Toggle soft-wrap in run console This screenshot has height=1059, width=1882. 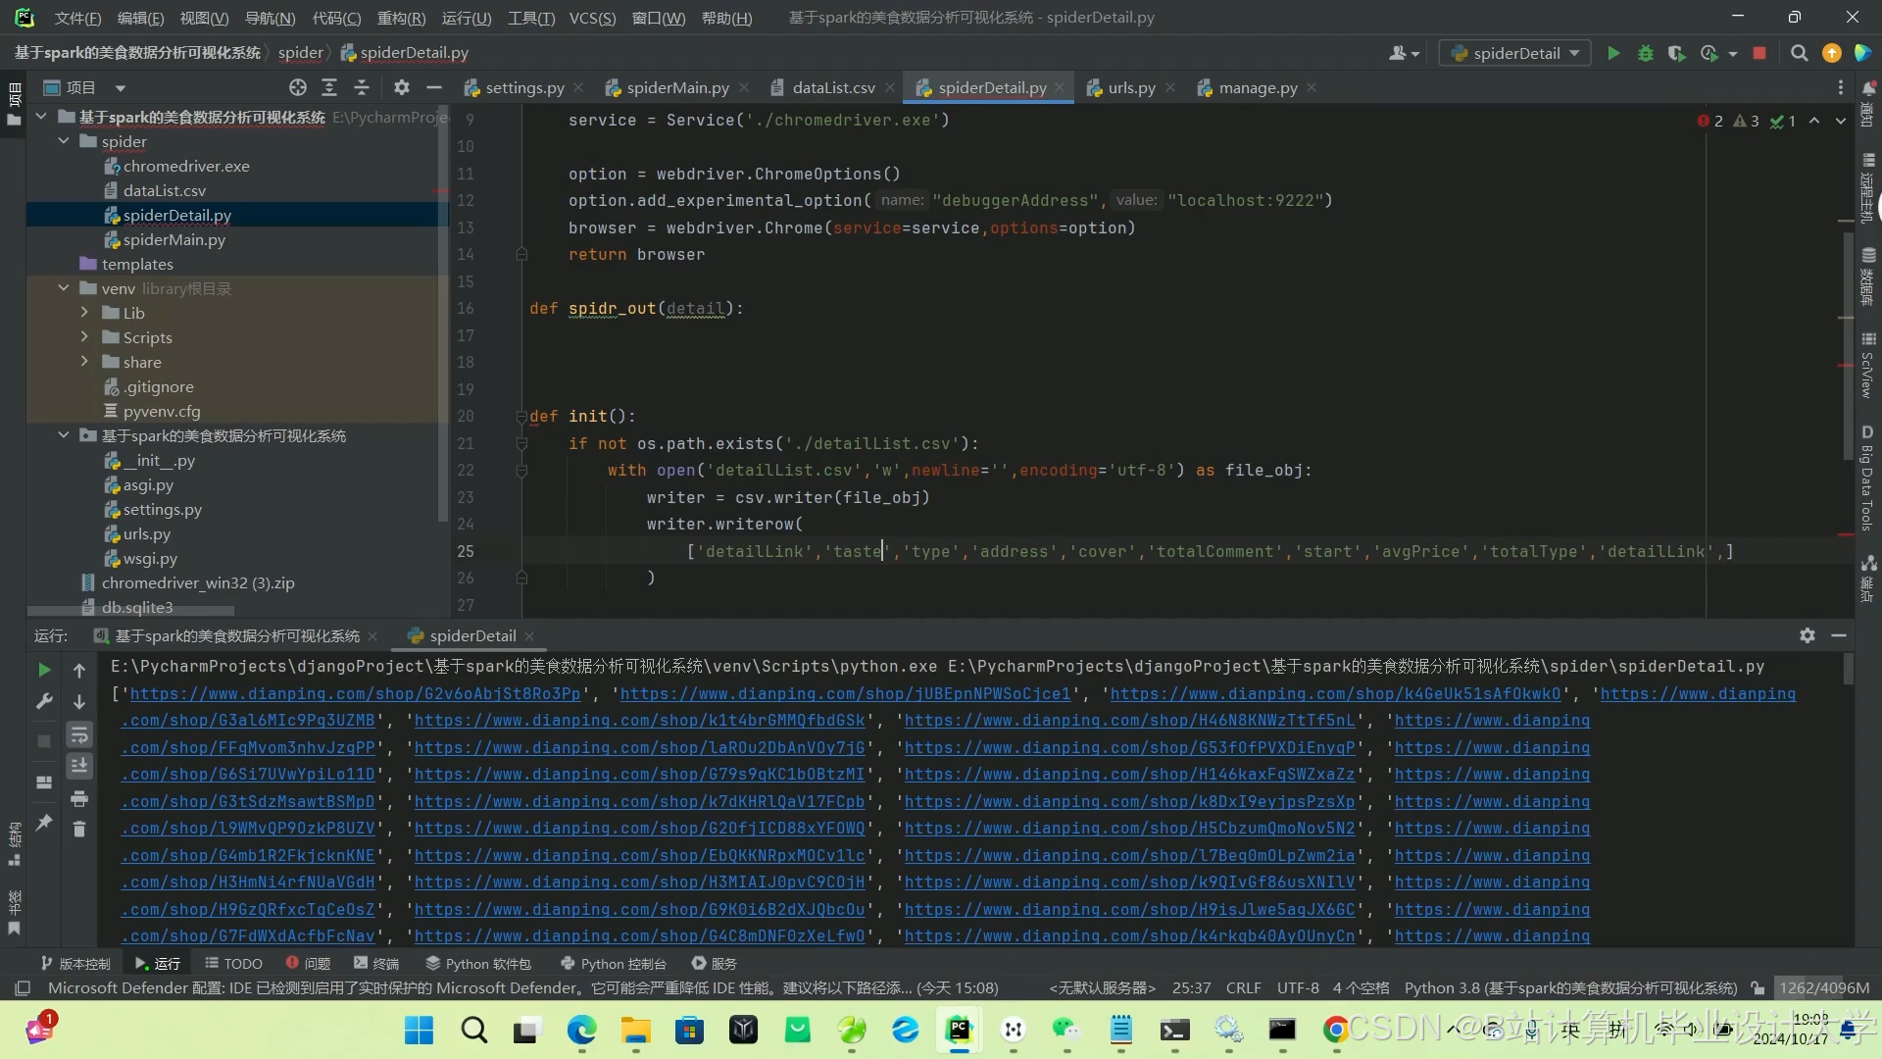pyautogui.click(x=79, y=734)
